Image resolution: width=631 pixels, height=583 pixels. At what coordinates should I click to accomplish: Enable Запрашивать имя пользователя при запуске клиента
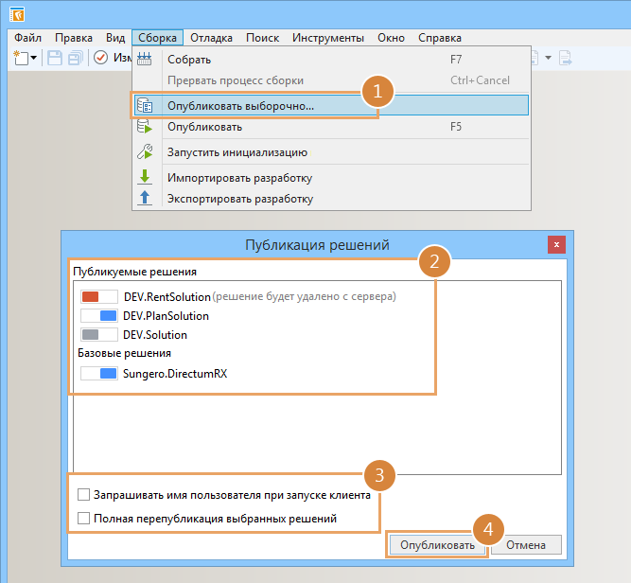[84, 494]
